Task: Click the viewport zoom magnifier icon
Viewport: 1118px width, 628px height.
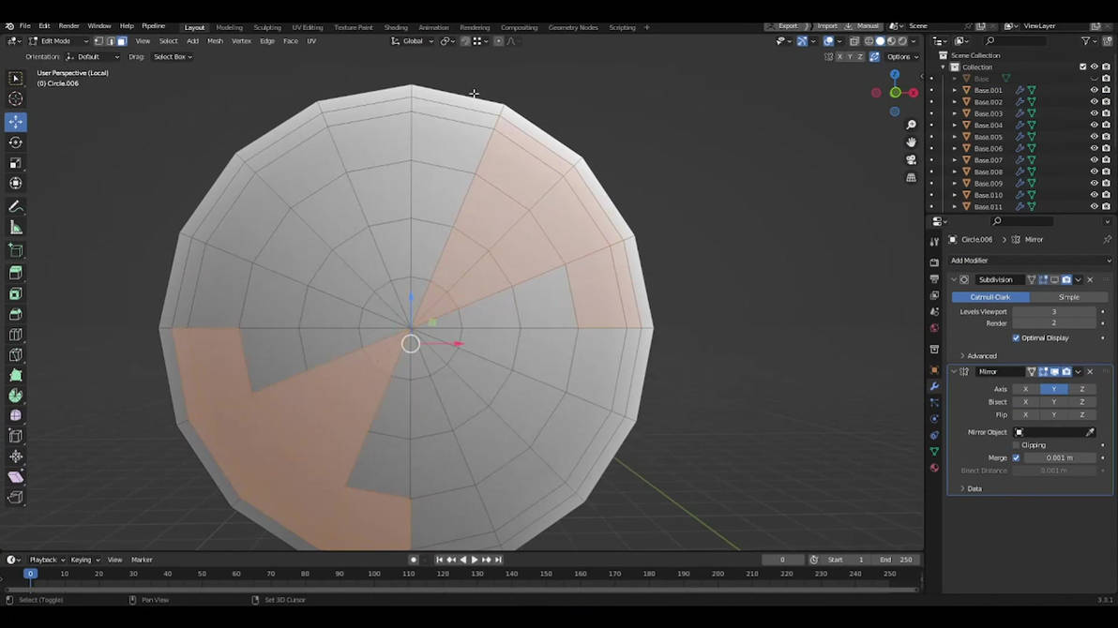Action: 911,125
